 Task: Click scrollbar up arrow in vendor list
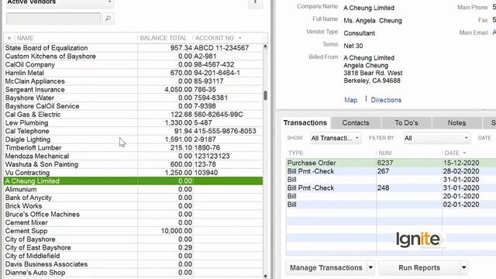[x=265, y=46]
